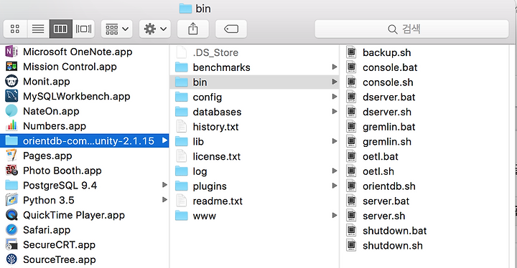
Task: Click the Edit Tags button
Action: 230,29
